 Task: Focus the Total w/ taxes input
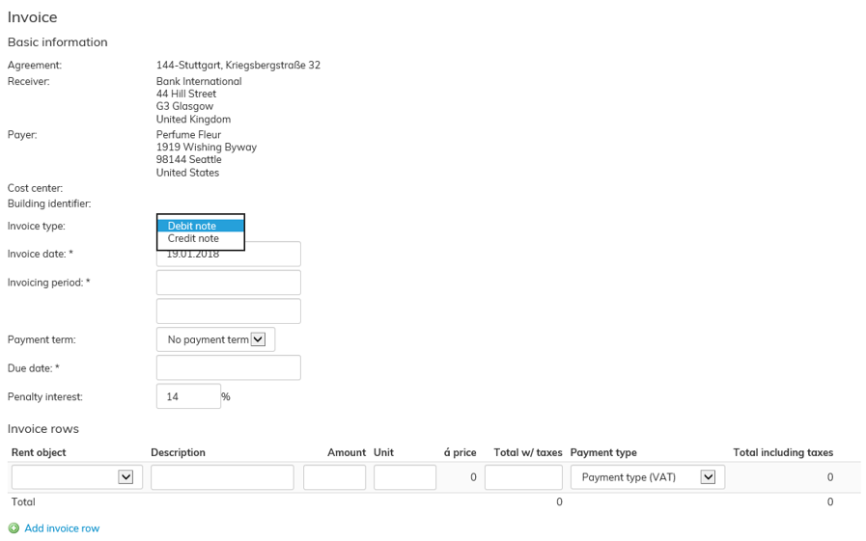click(x=523, y=477)
